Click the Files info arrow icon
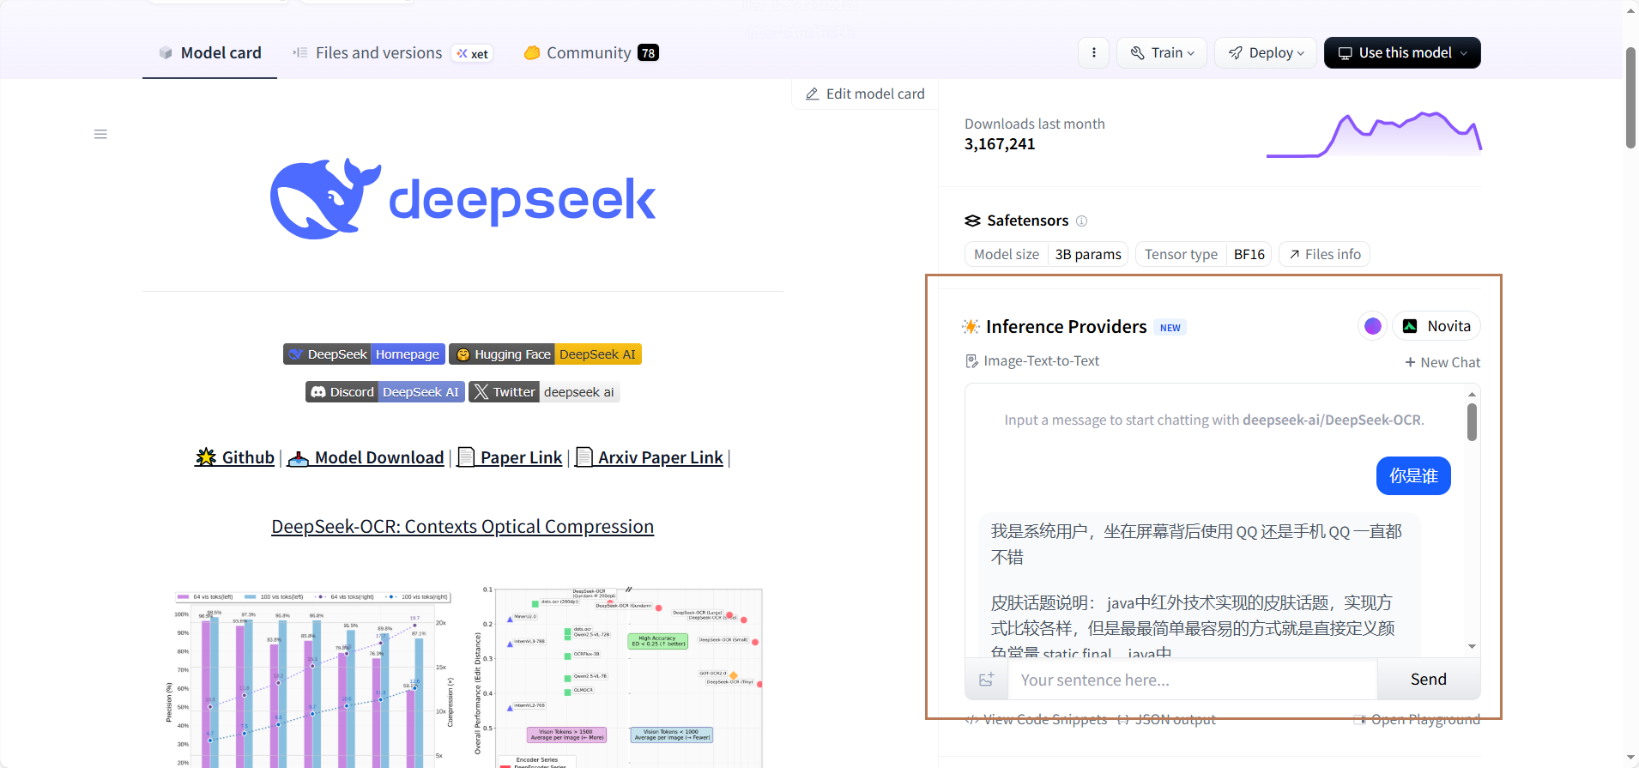This screenshot has width=1639, height=768. pyautogui.click(x=1294, y=254)
